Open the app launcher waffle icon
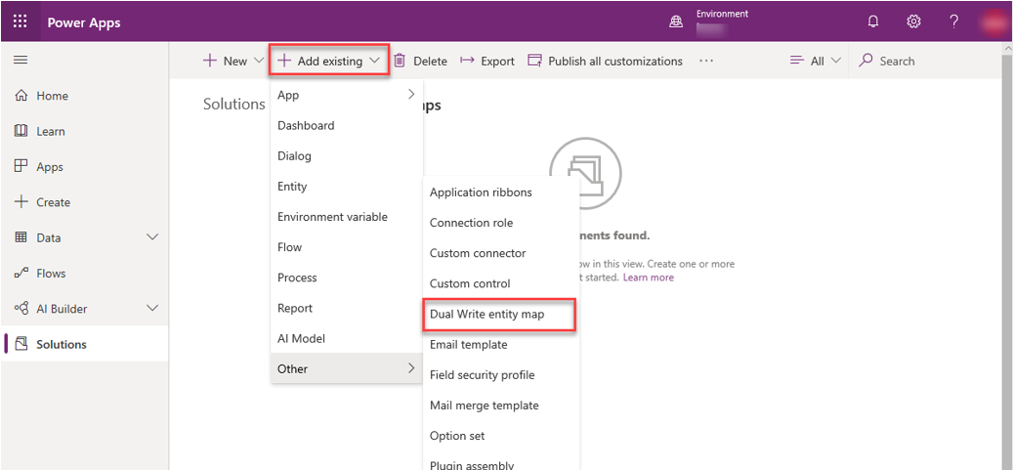 [x=21, y=21]
